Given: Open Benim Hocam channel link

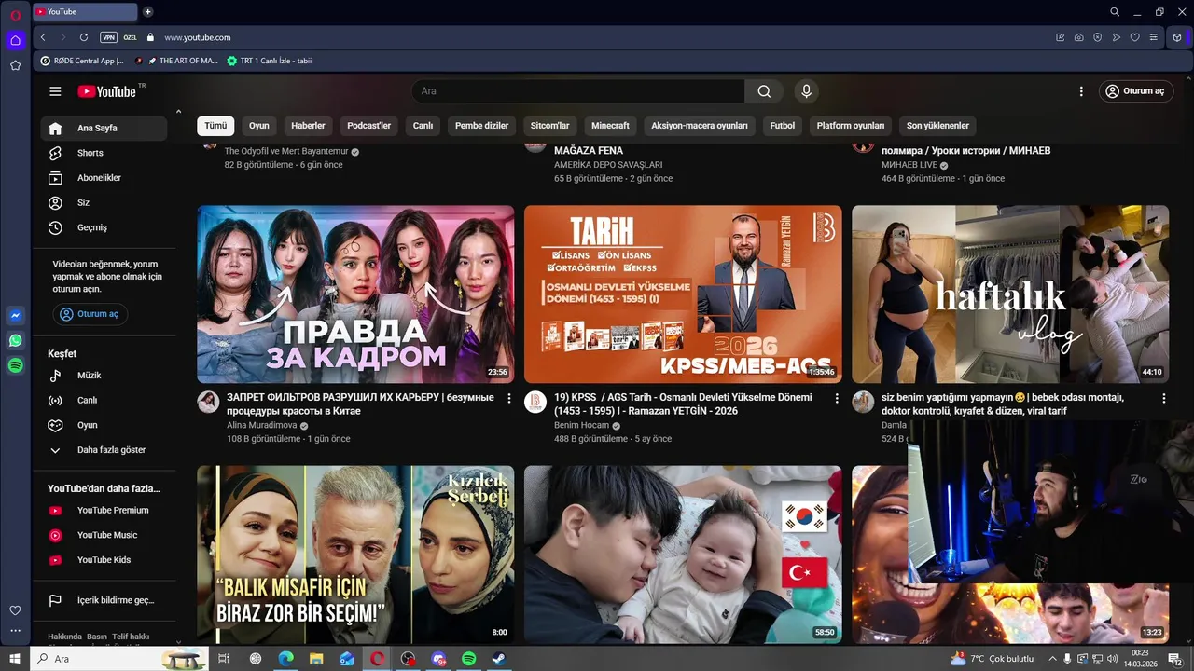Looking at the screenshot, I should (x=581, y=425).
